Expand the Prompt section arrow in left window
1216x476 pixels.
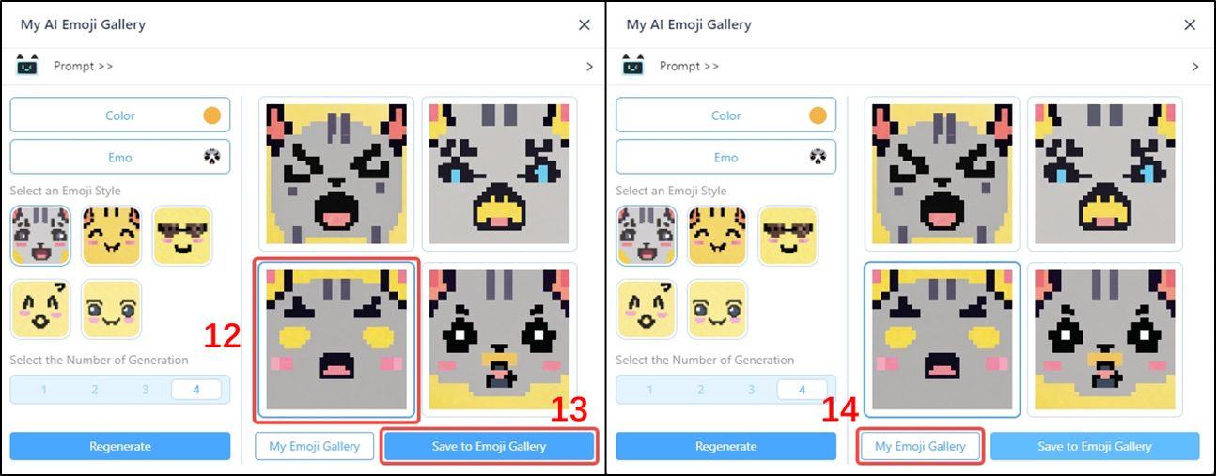pos(589,67)
